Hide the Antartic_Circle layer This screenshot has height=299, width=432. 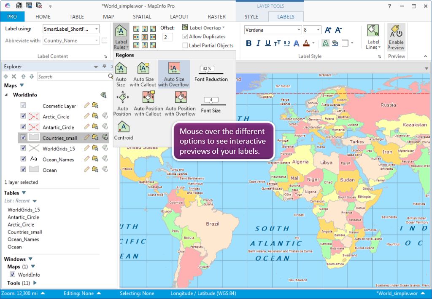(x=23, y=126)
